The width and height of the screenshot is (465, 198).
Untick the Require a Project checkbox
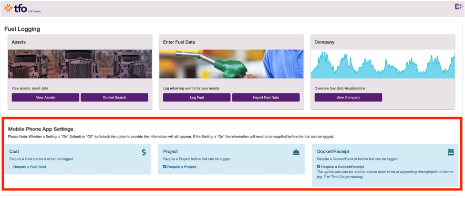click(165, 166)
